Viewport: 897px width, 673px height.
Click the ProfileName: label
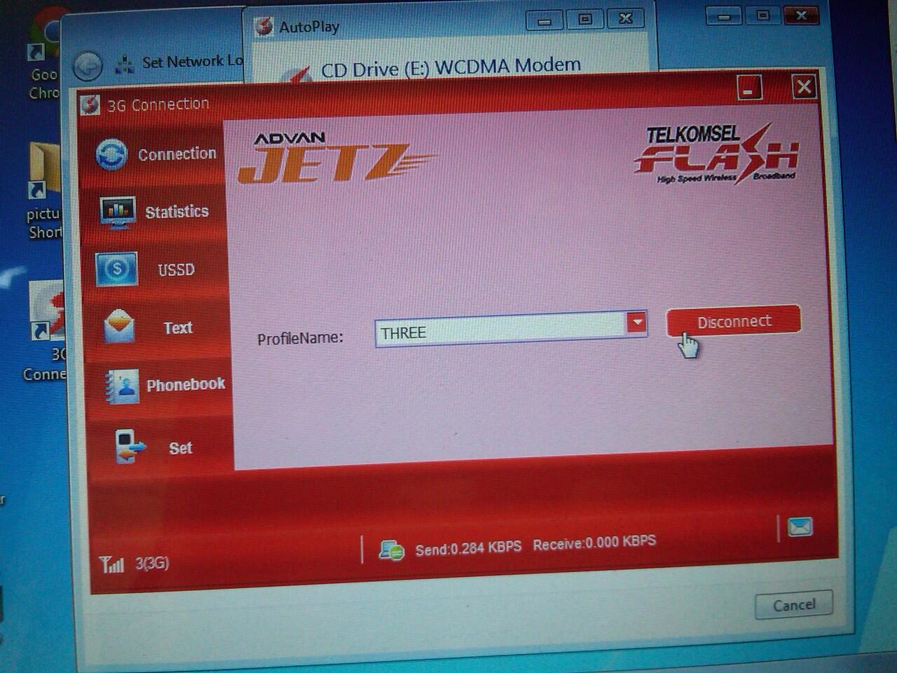pos(300,339)
